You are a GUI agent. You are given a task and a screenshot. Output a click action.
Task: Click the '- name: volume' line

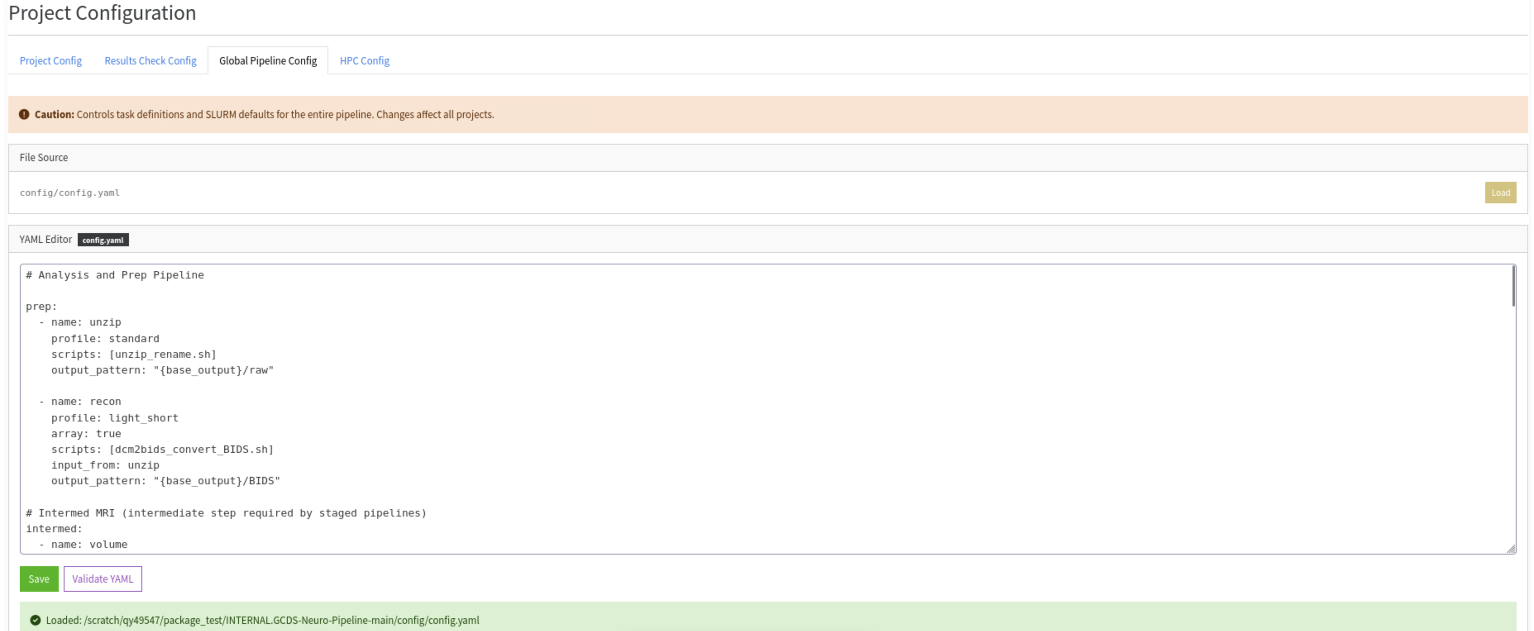tap(83, 544)
